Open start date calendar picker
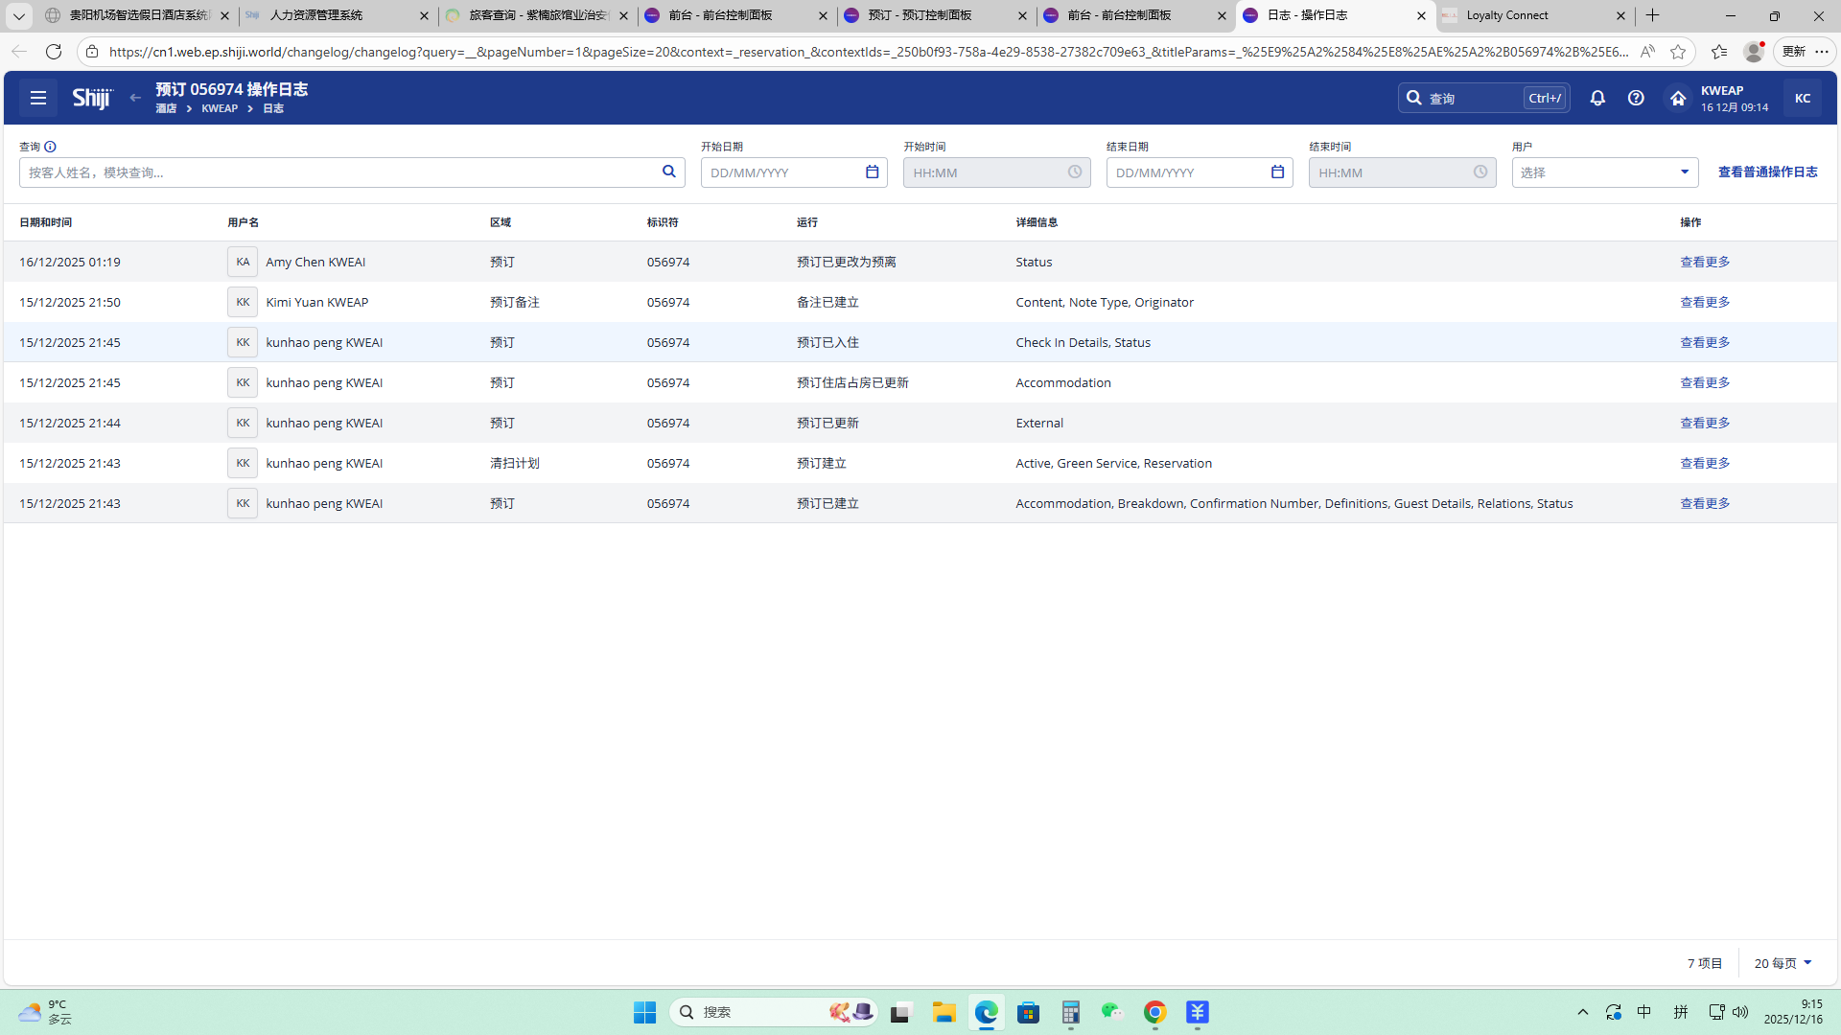This screenshot has height=1035, width=1841. point(872,172)
